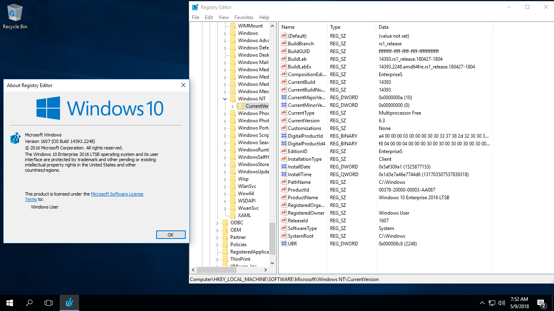Click the OEM folder icon
554x311 pixels.
[225, 230]
